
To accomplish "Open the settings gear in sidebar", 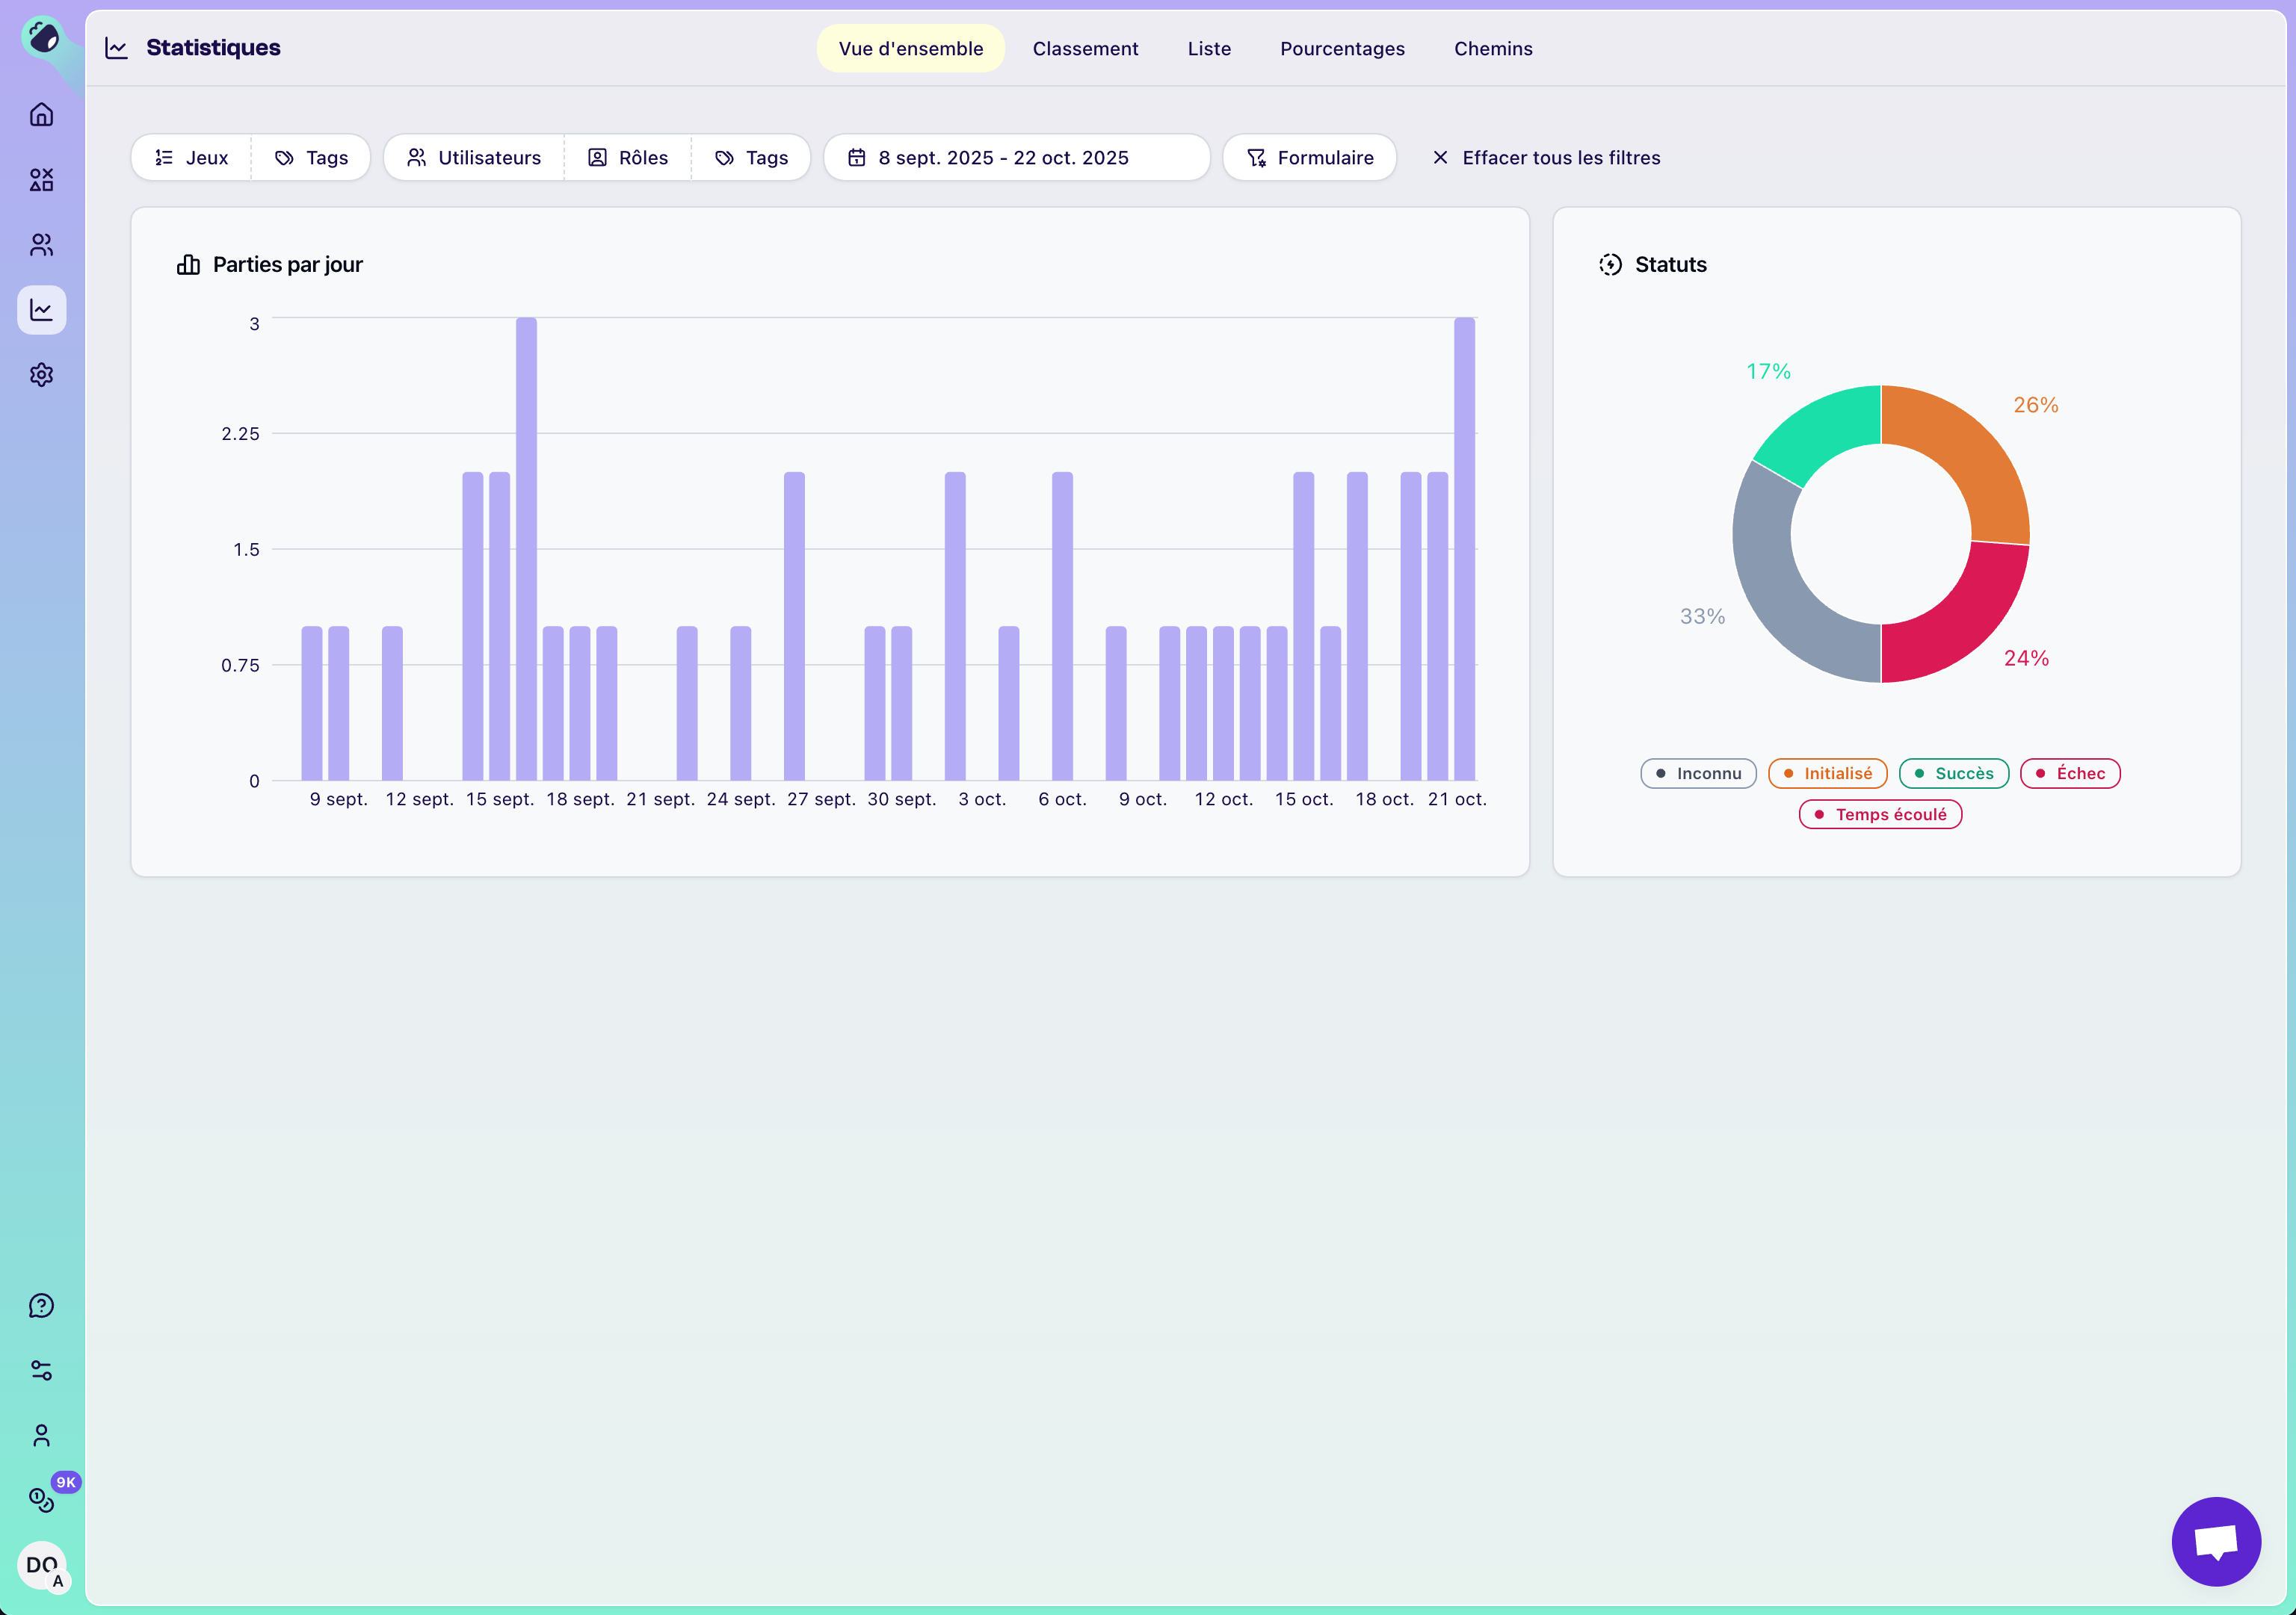I will point(41,375).
